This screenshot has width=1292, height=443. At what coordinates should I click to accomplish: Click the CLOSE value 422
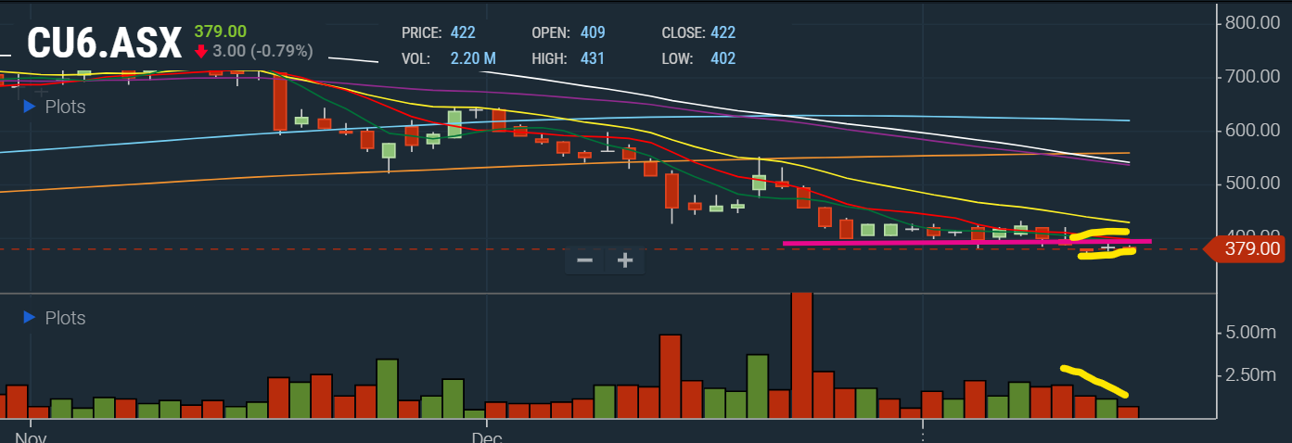(x=723, y=32)
